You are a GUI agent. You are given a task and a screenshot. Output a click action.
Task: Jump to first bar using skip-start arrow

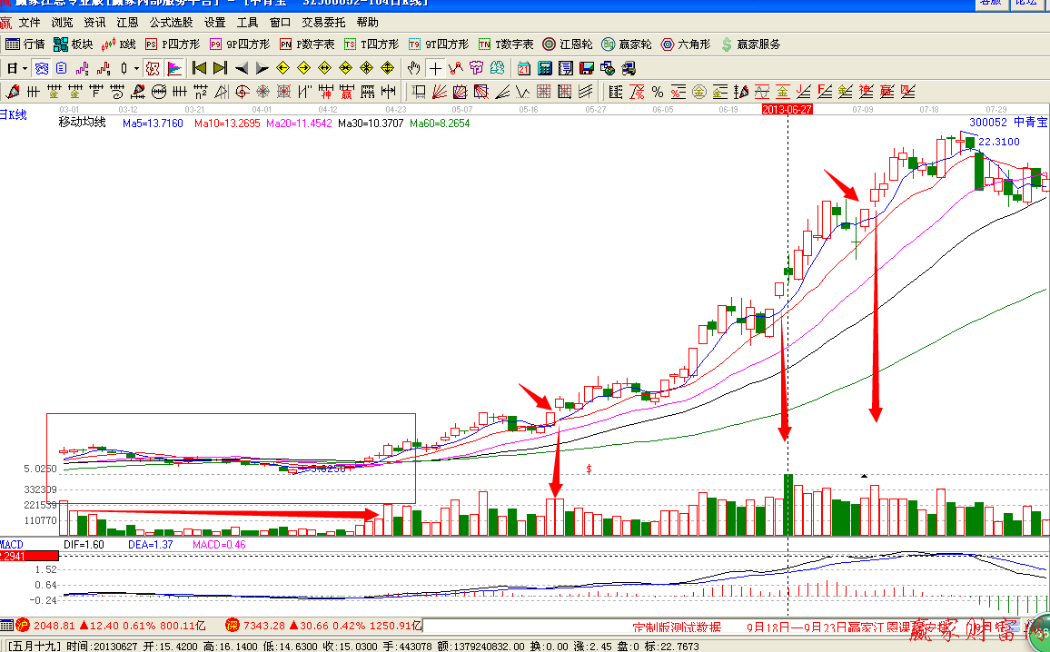pos(199,68)
